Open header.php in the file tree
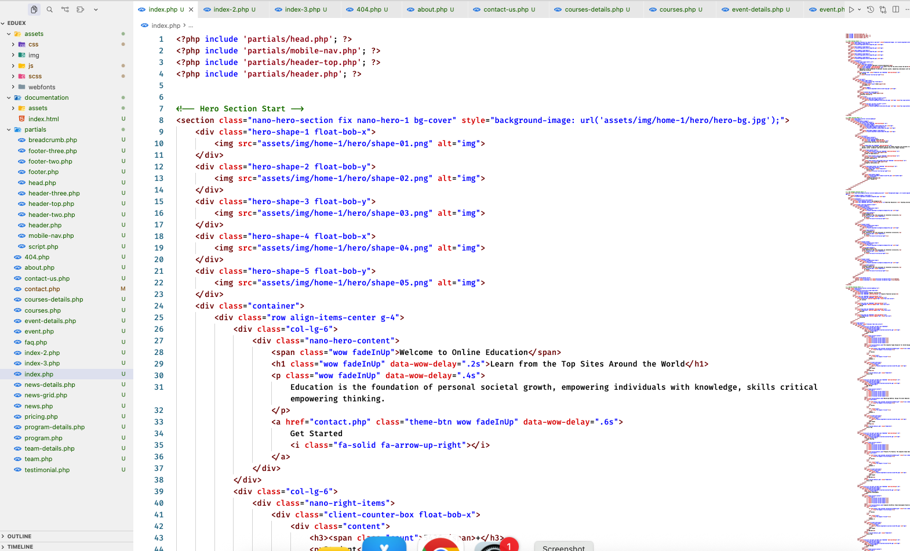The width and height of the screenshot is (910, 551). tap(45, 225)
